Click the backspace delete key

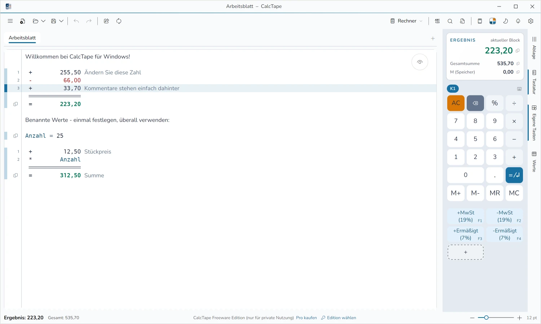coord(475,103)
